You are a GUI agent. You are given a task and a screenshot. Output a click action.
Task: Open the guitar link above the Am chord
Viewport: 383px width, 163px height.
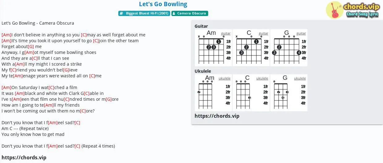point(226,33)
